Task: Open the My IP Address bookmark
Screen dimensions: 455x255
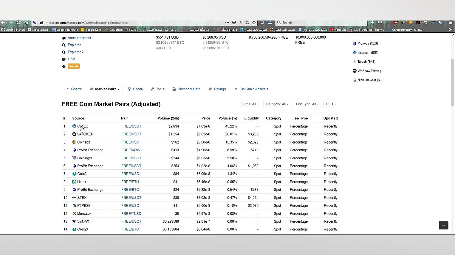Action: coord(366,30)
